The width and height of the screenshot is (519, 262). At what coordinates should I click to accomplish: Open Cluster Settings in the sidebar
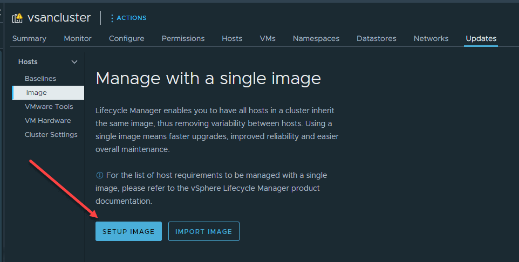point(51,135)
